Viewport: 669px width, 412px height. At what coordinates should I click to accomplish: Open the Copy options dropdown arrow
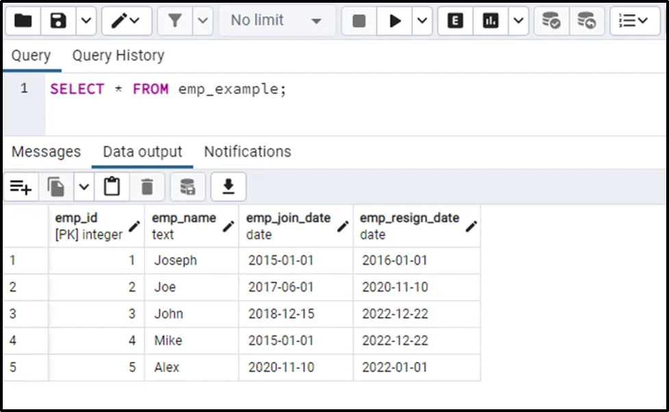point(84,187)
